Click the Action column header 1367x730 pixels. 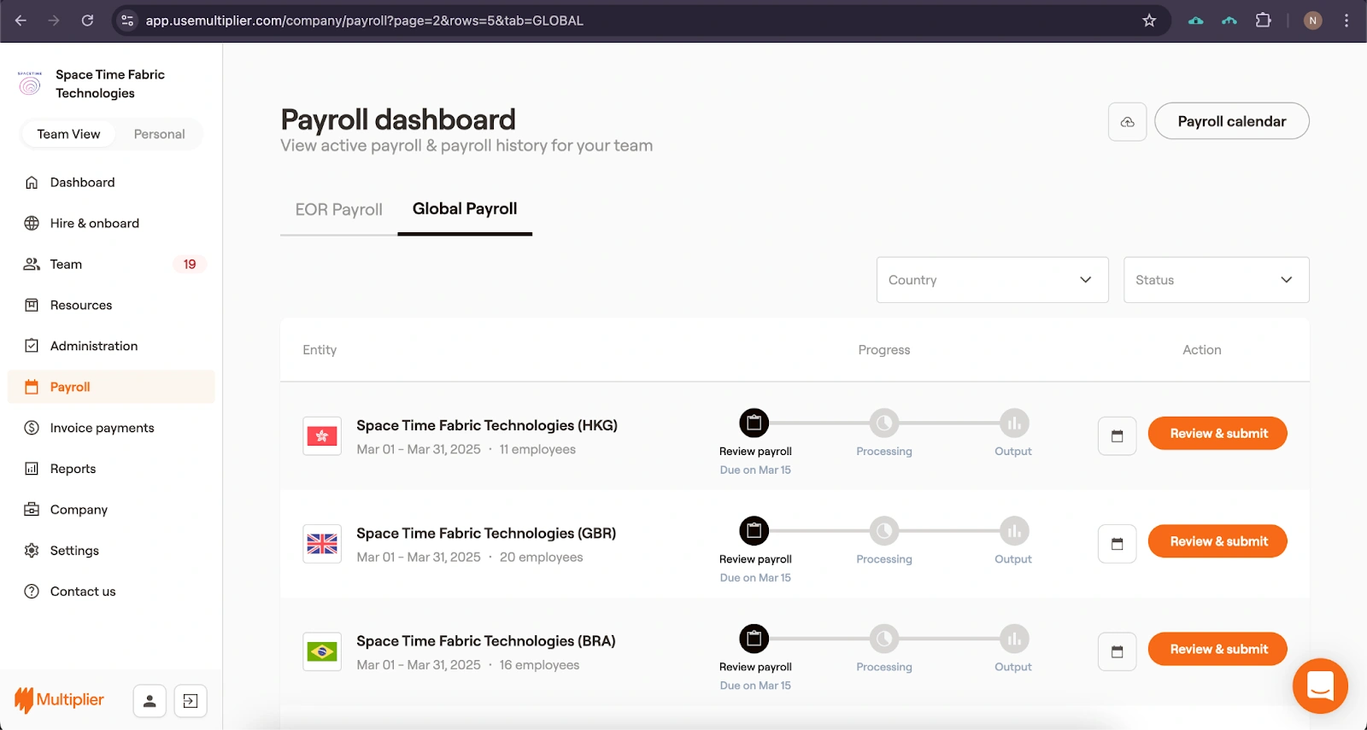pos(1202,350)
